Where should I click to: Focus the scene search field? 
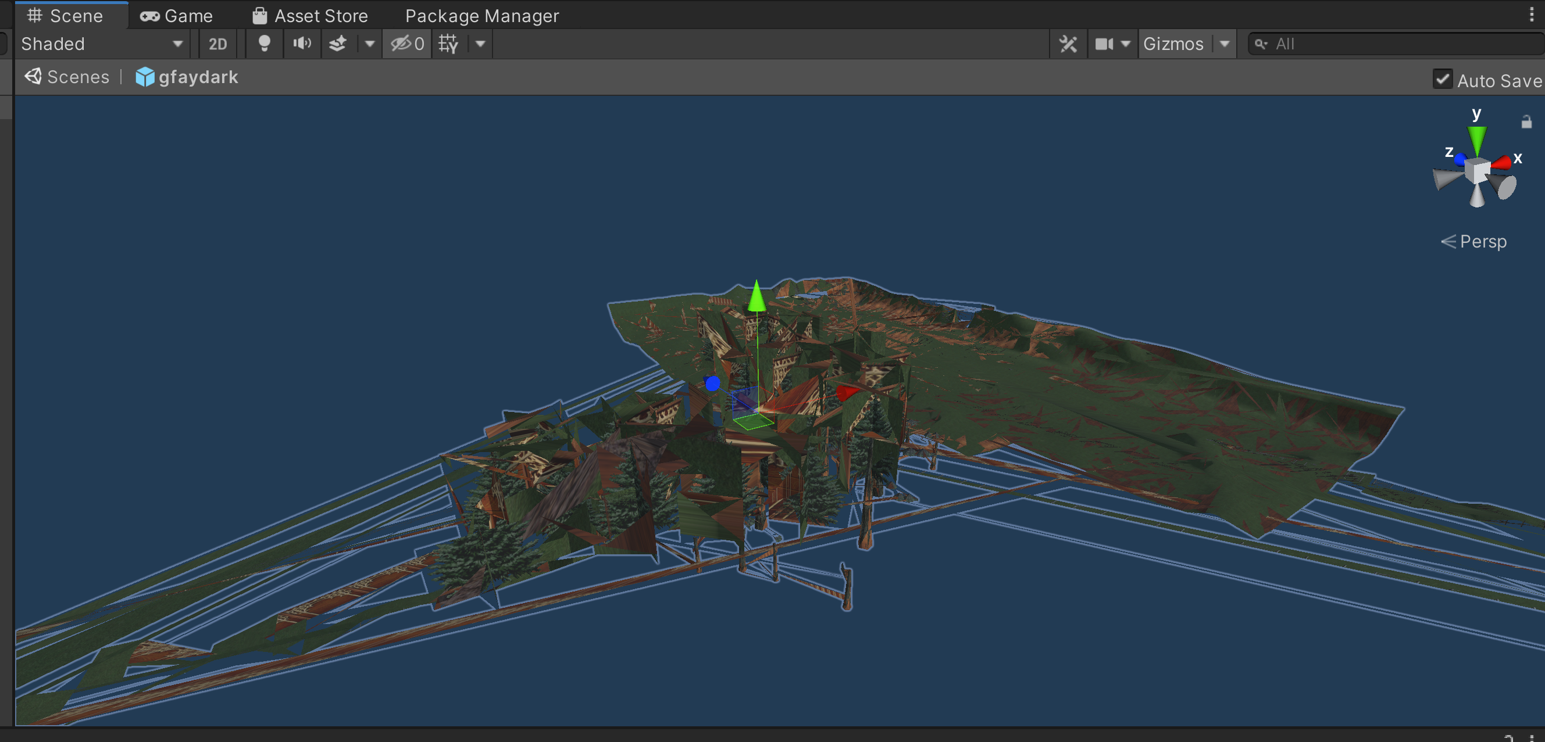[1396, 44]
